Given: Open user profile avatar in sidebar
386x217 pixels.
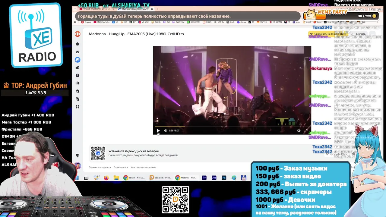Looking at the screenshot, I should 78,166.
